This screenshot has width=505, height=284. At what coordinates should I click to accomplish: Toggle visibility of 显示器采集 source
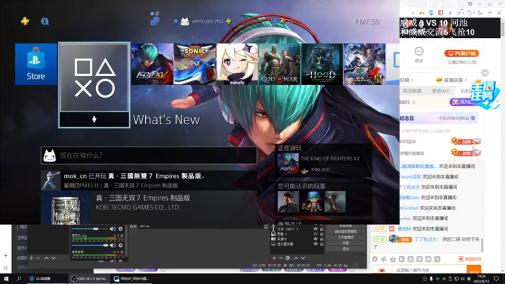315,244
